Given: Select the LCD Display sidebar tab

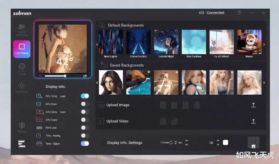Looking at the screenshot, I should coord(22,49).
